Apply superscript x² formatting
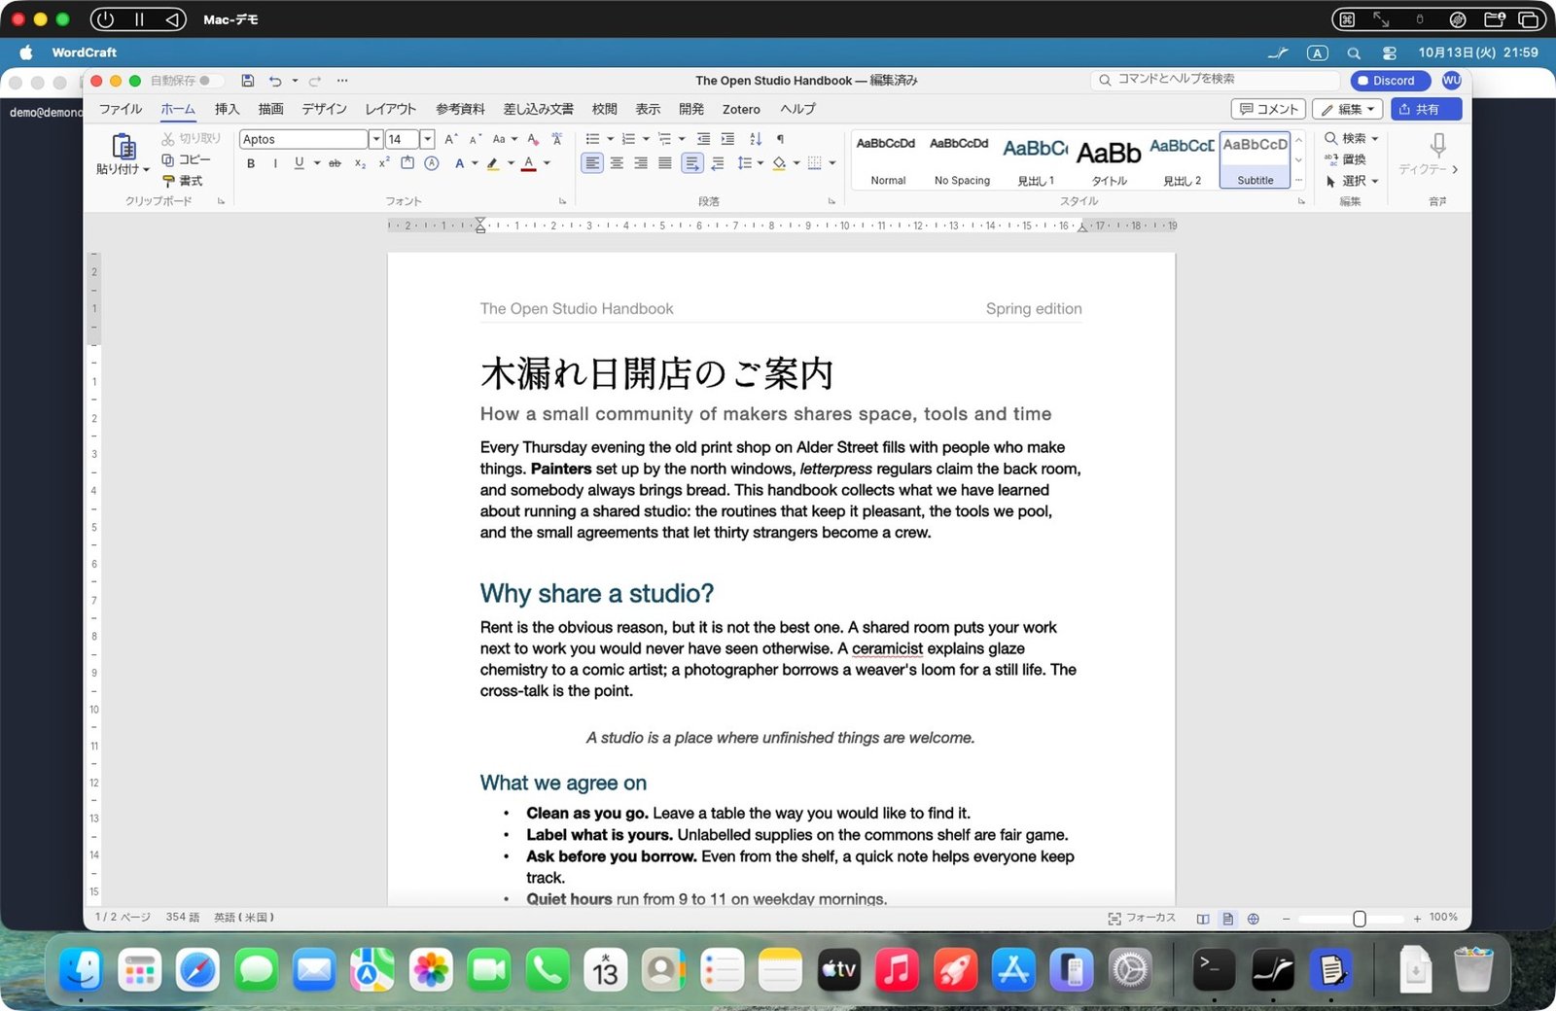The image size is (1556, 1011). pos(384,163)
